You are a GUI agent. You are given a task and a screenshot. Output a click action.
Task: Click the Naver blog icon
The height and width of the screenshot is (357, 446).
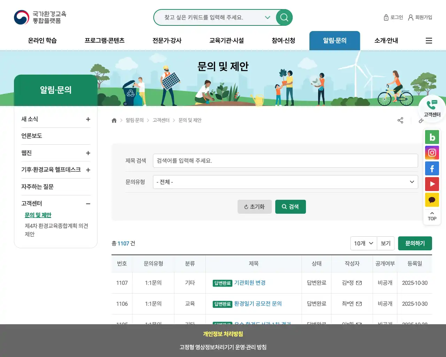point(432,137)
